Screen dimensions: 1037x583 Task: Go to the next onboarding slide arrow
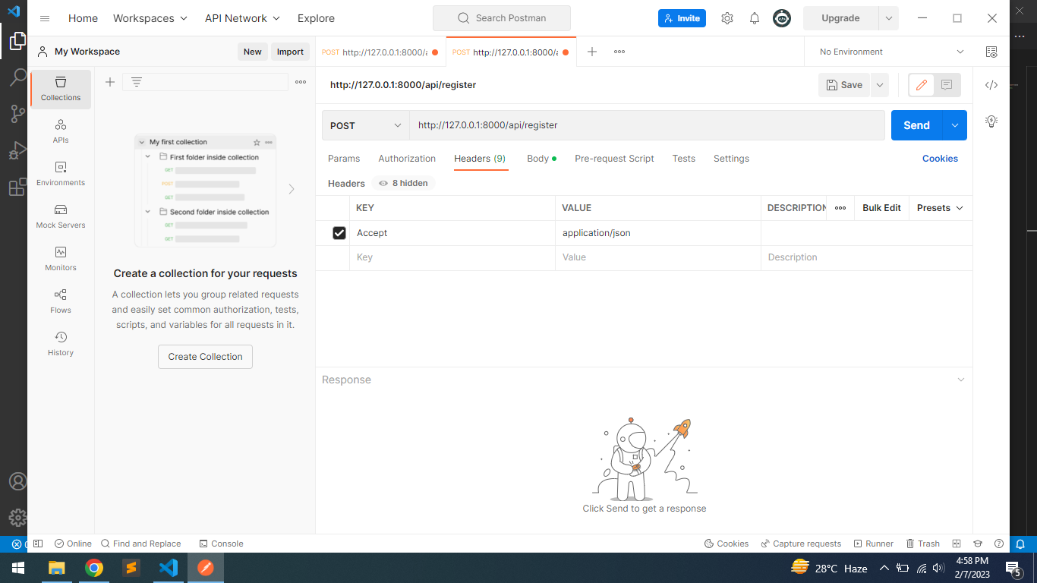point(291,189)
